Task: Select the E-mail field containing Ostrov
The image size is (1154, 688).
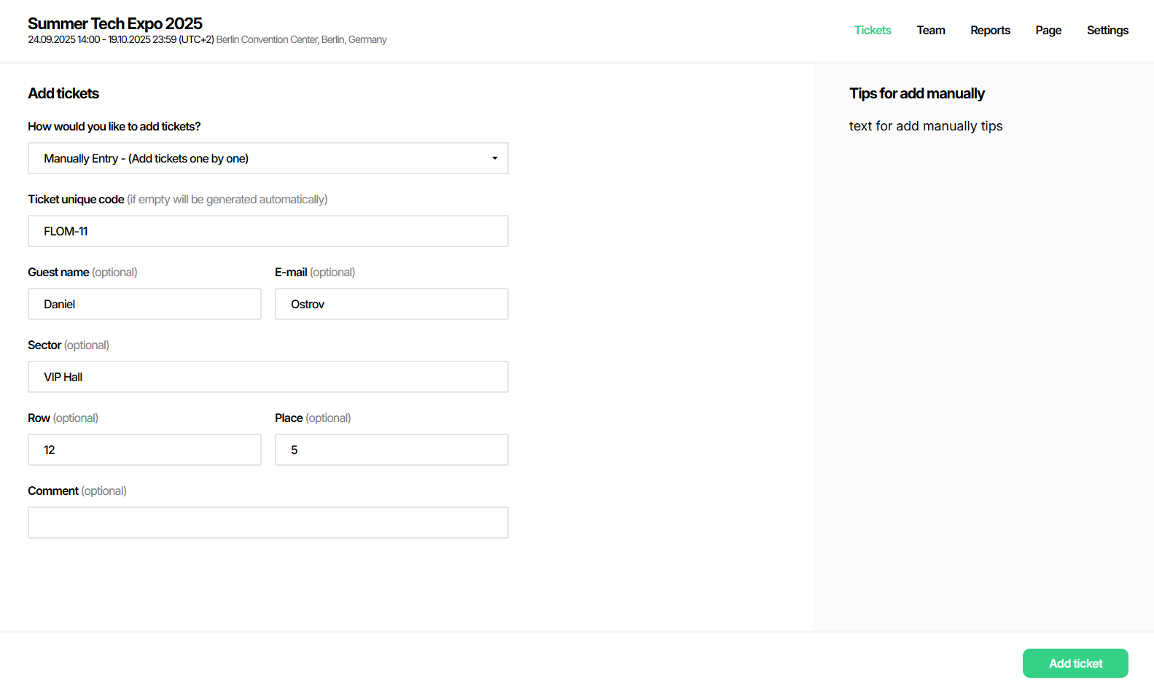Action: (391, 304)
